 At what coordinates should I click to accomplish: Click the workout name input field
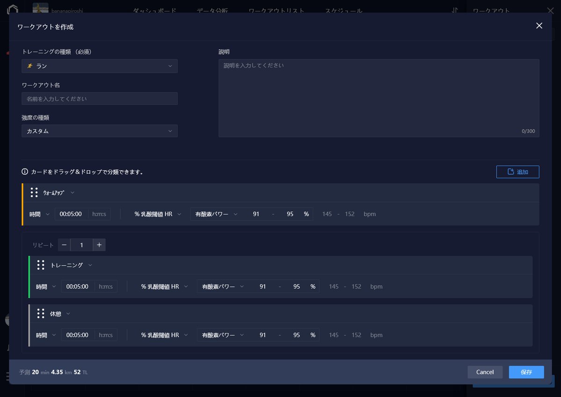point(100,99)
